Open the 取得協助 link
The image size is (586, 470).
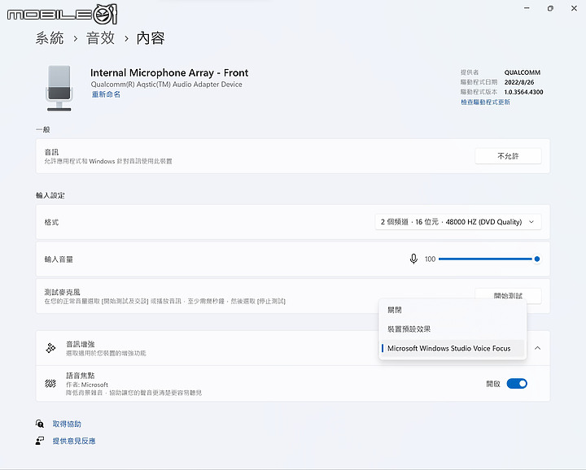[x=67, y=424]
